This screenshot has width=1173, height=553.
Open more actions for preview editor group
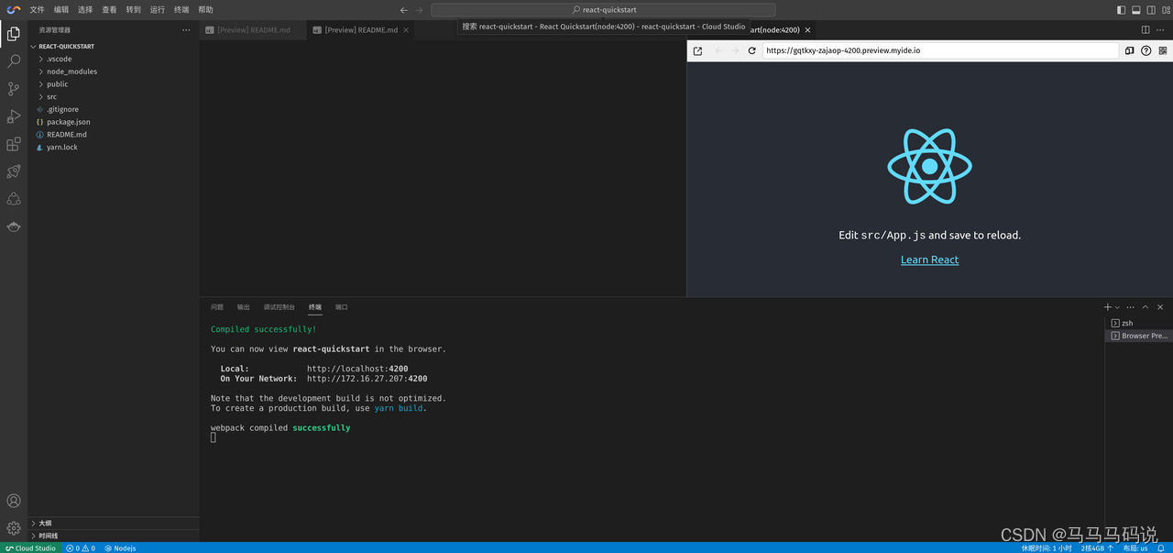tap(1161, 30)
